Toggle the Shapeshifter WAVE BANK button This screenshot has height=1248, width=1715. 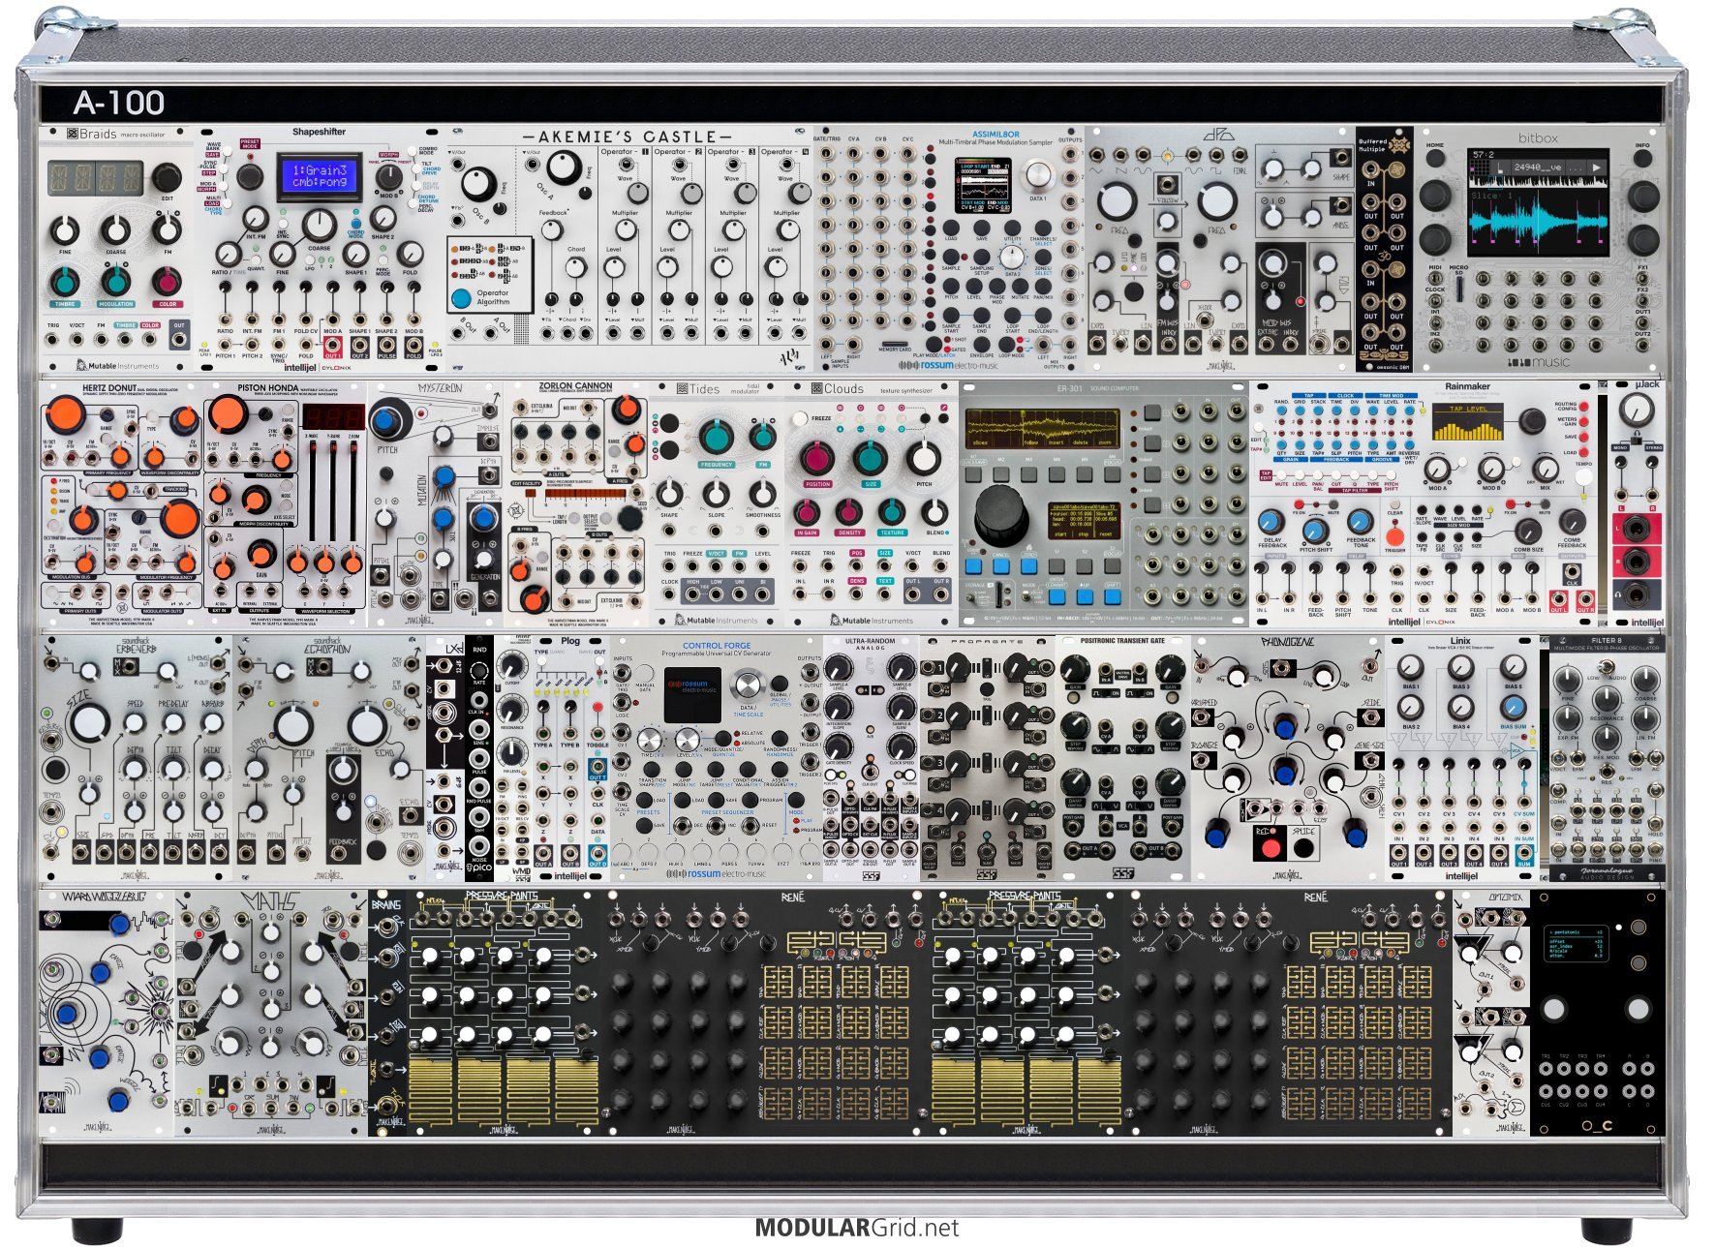(230, 149)
